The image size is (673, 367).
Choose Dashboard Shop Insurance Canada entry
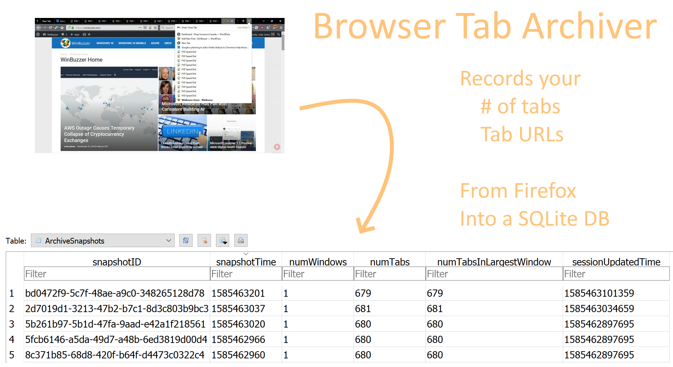pos(213,34)
